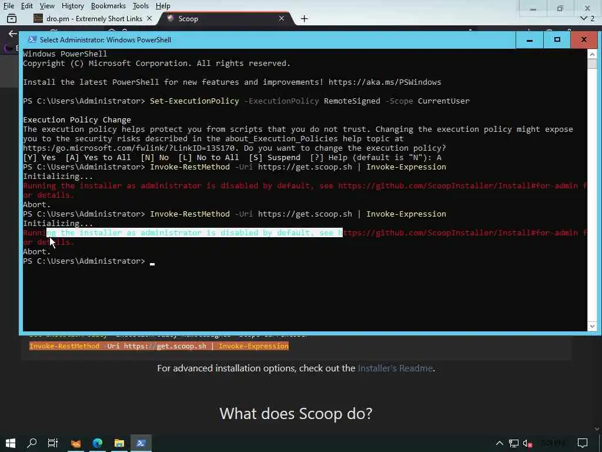The height and width of the screenshot is (452, 602).
Task: Open the Edit menu in the browser
Action: 26,6
